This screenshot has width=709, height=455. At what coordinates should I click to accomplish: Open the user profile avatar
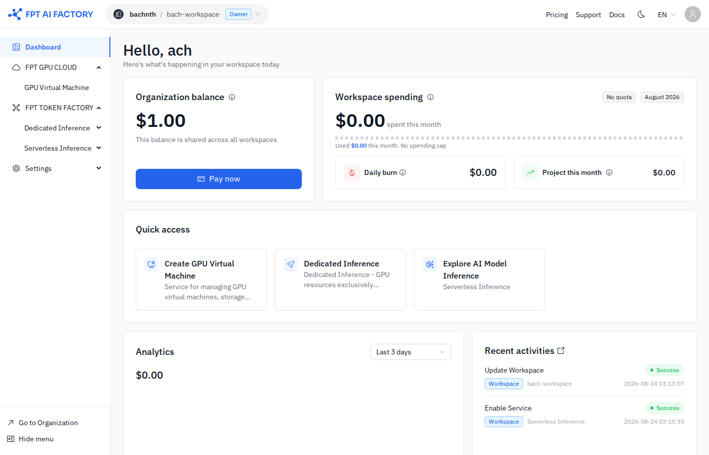tap(693, 14)
